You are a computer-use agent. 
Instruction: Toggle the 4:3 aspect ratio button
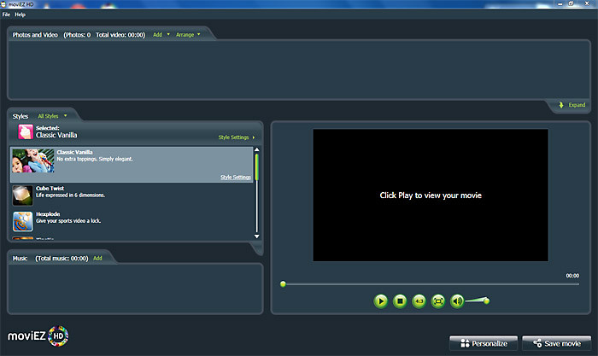419,301
